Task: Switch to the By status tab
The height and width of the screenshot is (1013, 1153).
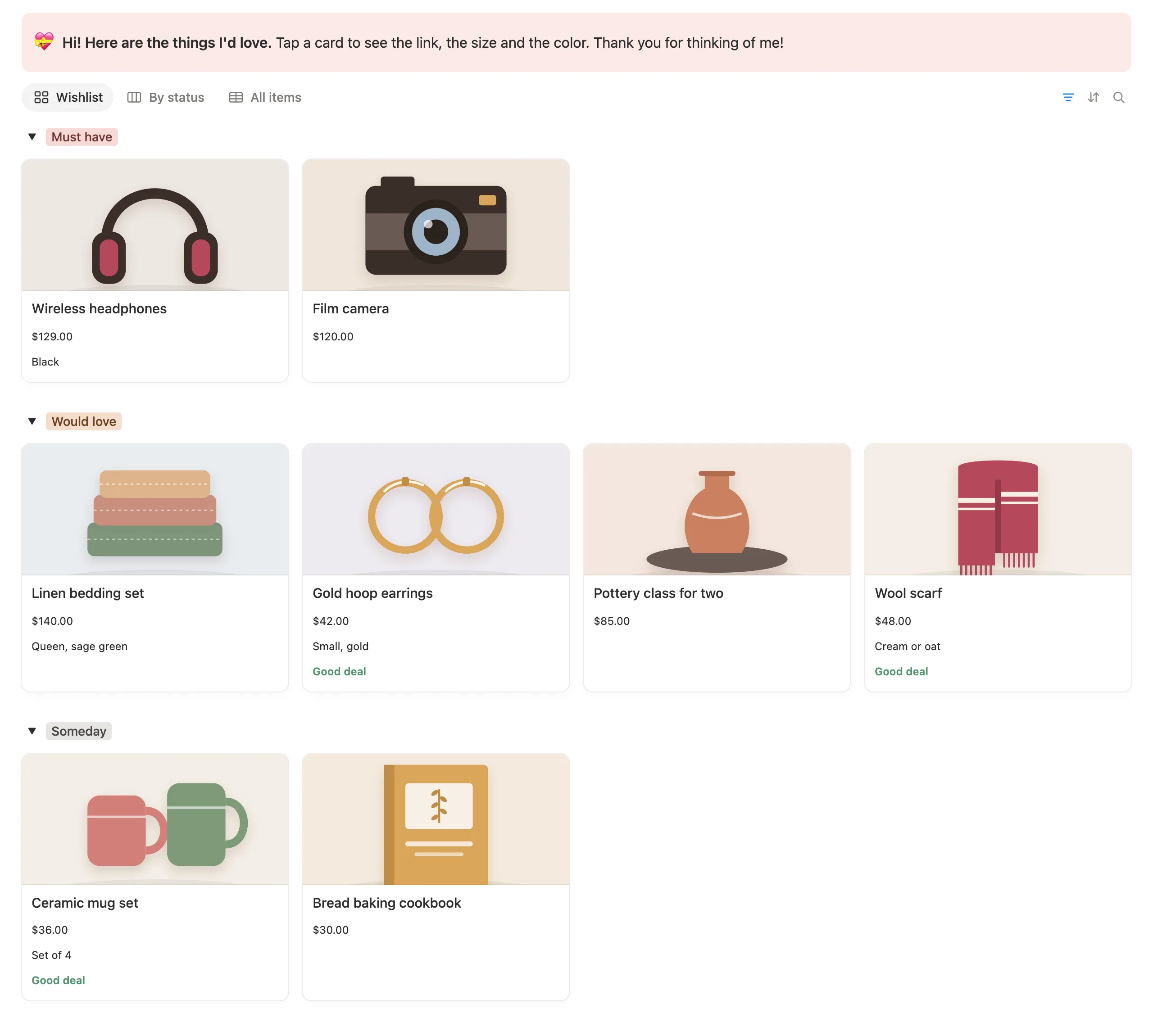Action: pos(165,98)
